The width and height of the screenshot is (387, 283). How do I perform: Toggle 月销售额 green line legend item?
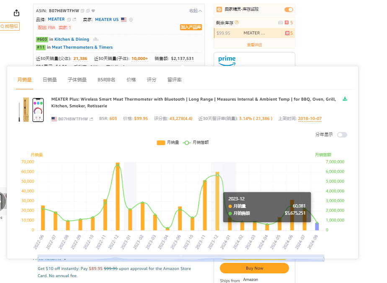click(x=196, y=143)
